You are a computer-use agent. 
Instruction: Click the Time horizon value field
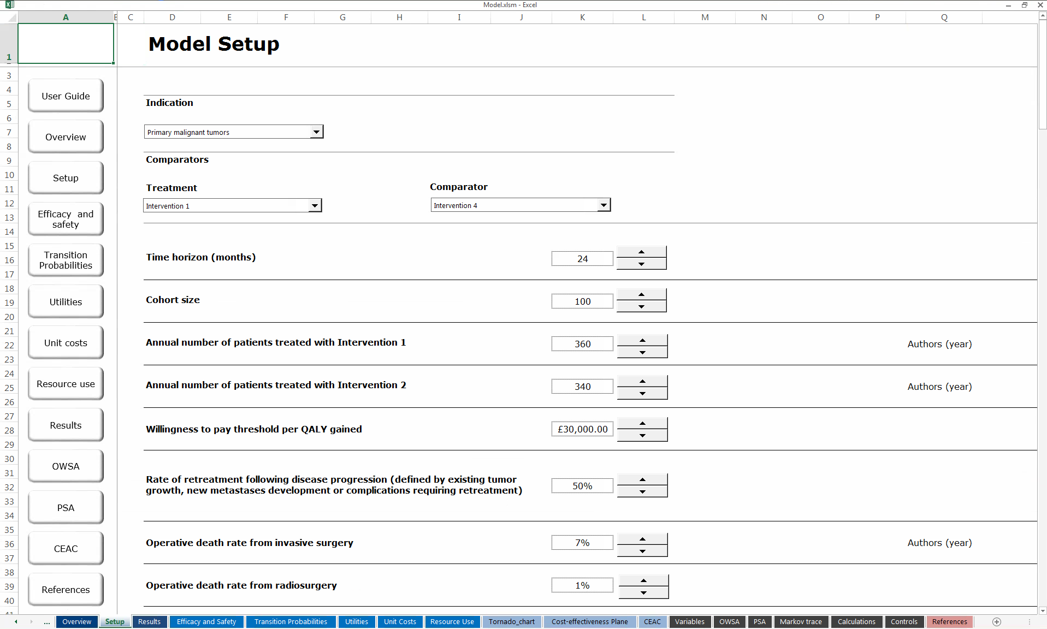click(582, 258)
